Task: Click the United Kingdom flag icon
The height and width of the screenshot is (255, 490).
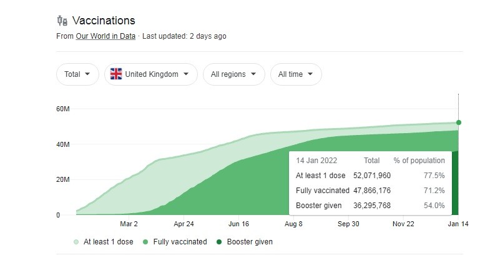Action: (116, 74)
